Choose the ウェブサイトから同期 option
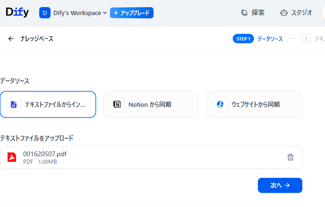 pos(254,104)
